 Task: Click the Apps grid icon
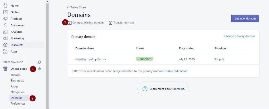[5, 51]
